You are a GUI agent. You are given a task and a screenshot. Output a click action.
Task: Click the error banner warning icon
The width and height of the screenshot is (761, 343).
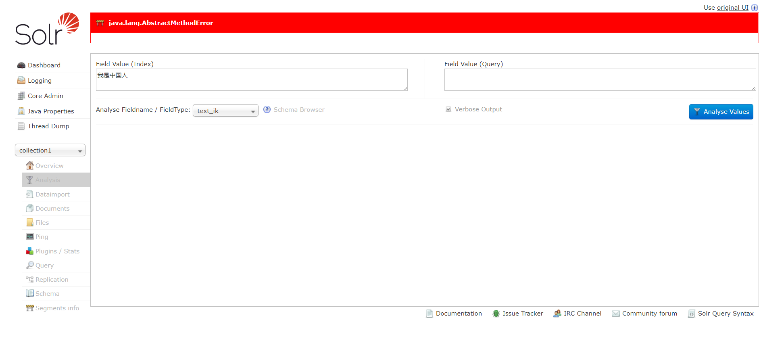[100, 23]
